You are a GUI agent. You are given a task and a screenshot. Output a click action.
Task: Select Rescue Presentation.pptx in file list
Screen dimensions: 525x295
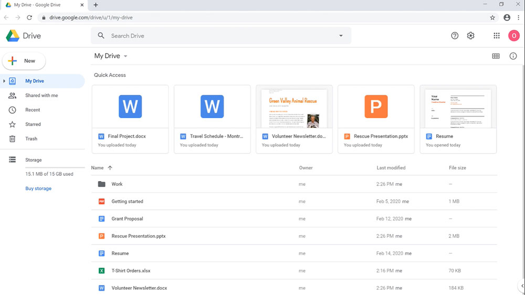point(139,236)
